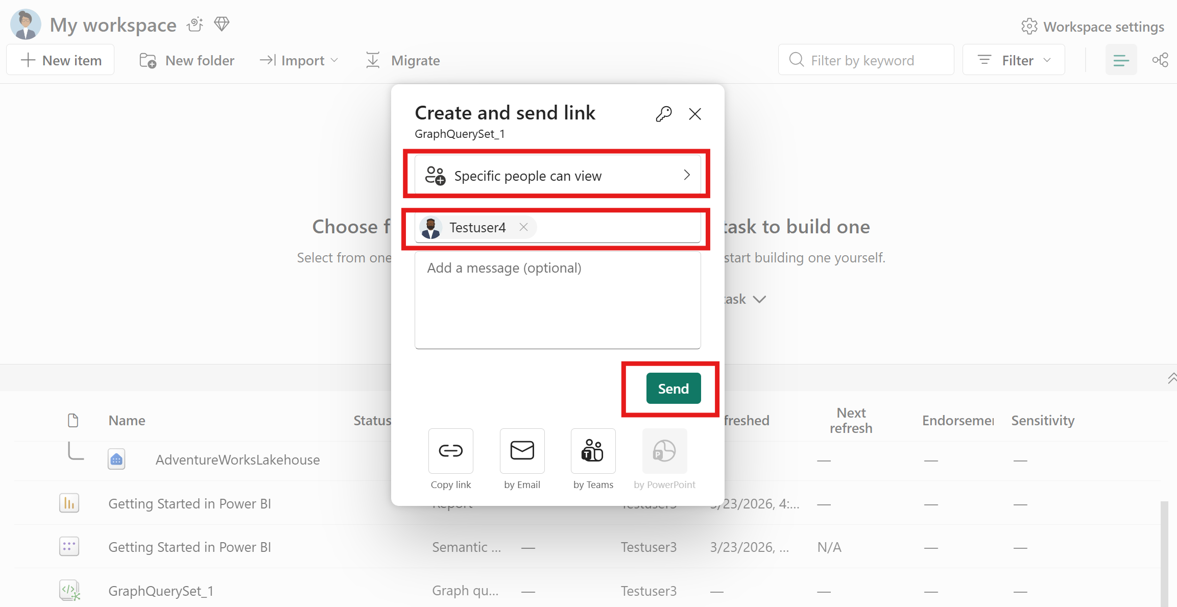Open GraphQuerySet_1 item icon
Screen dimensions: 1177x607
[x=69, y=590]
